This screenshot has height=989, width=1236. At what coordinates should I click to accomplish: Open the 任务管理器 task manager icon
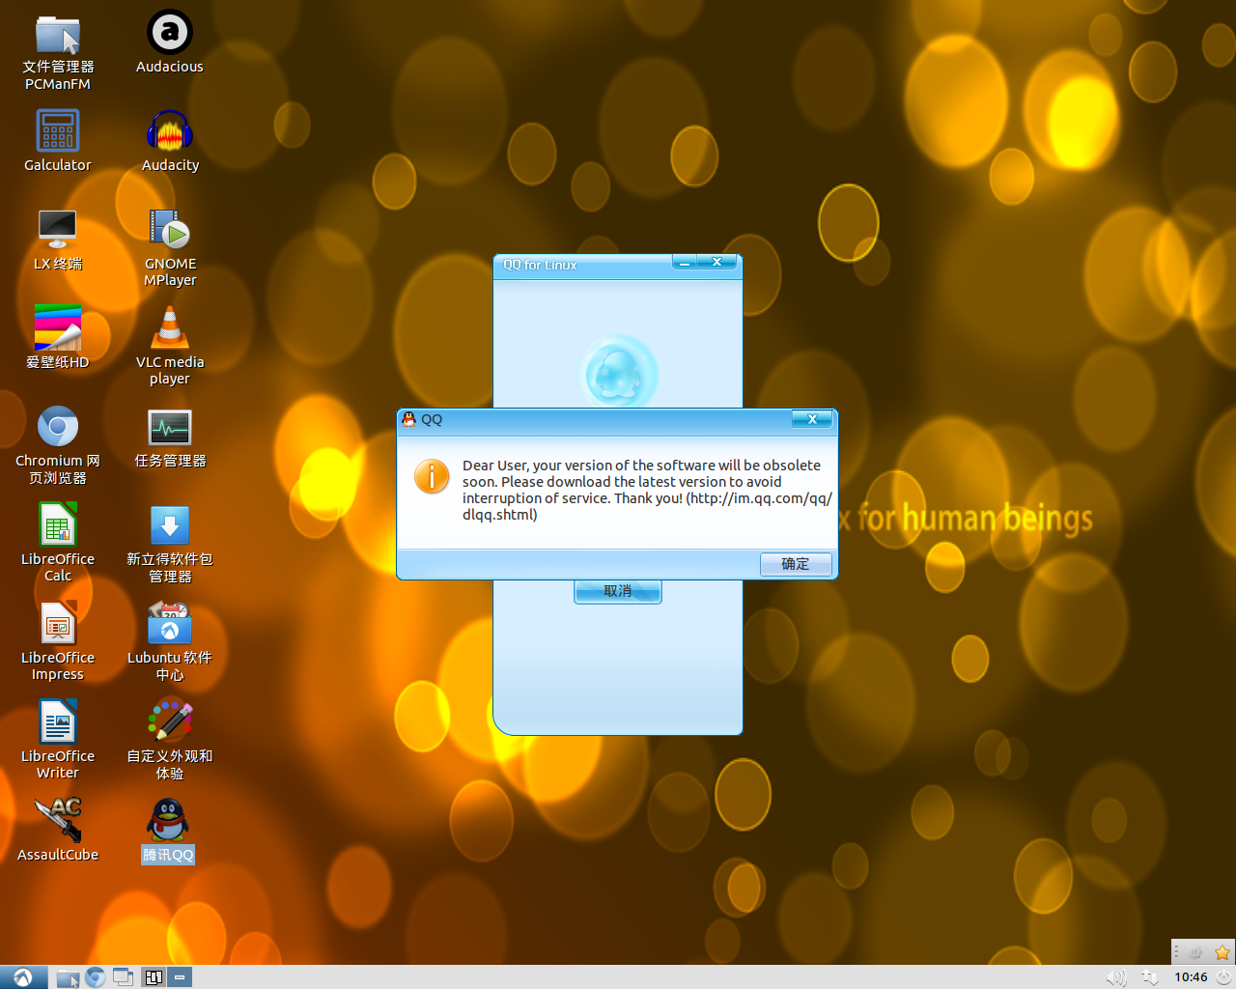pyautogui.click(x=170, y=427)
